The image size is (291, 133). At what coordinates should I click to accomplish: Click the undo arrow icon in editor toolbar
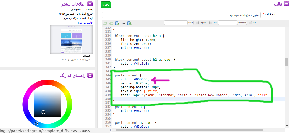[x=105, y=23]
